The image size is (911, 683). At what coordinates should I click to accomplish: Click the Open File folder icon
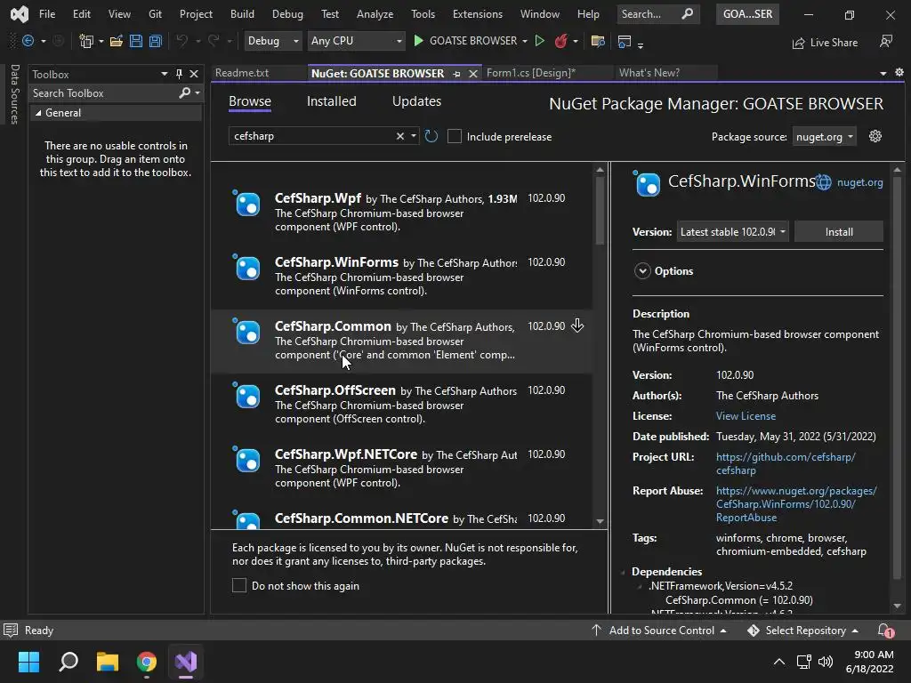point(117,41)
